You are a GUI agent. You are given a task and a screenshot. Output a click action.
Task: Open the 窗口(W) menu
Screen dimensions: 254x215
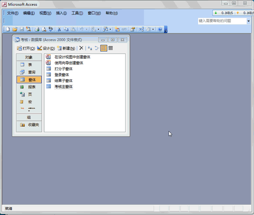[x=94, y=13]
